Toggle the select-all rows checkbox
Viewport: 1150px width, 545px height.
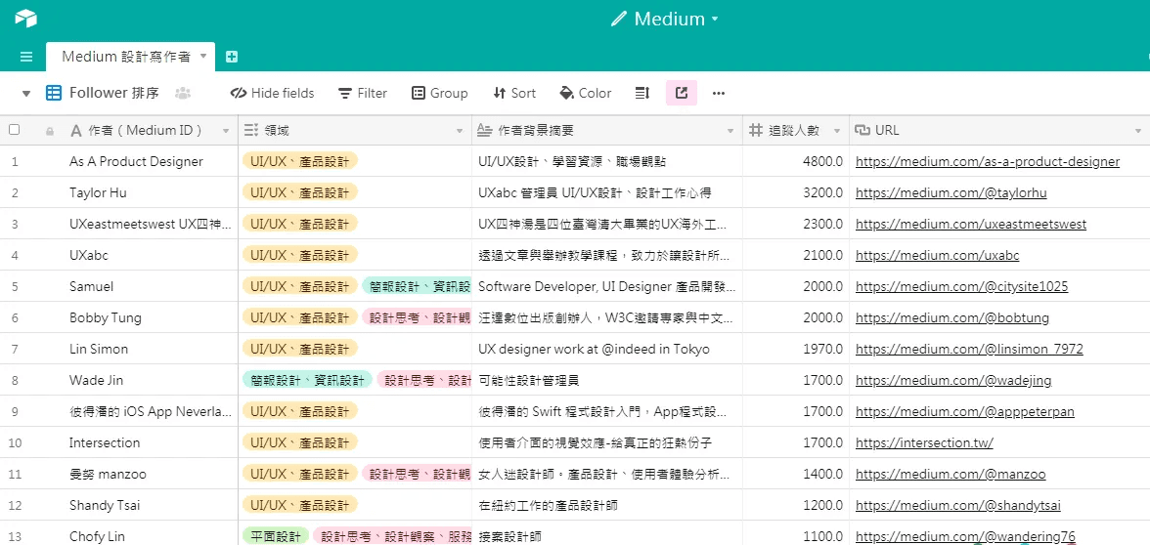pyautogui.click(x=14, y=131)
